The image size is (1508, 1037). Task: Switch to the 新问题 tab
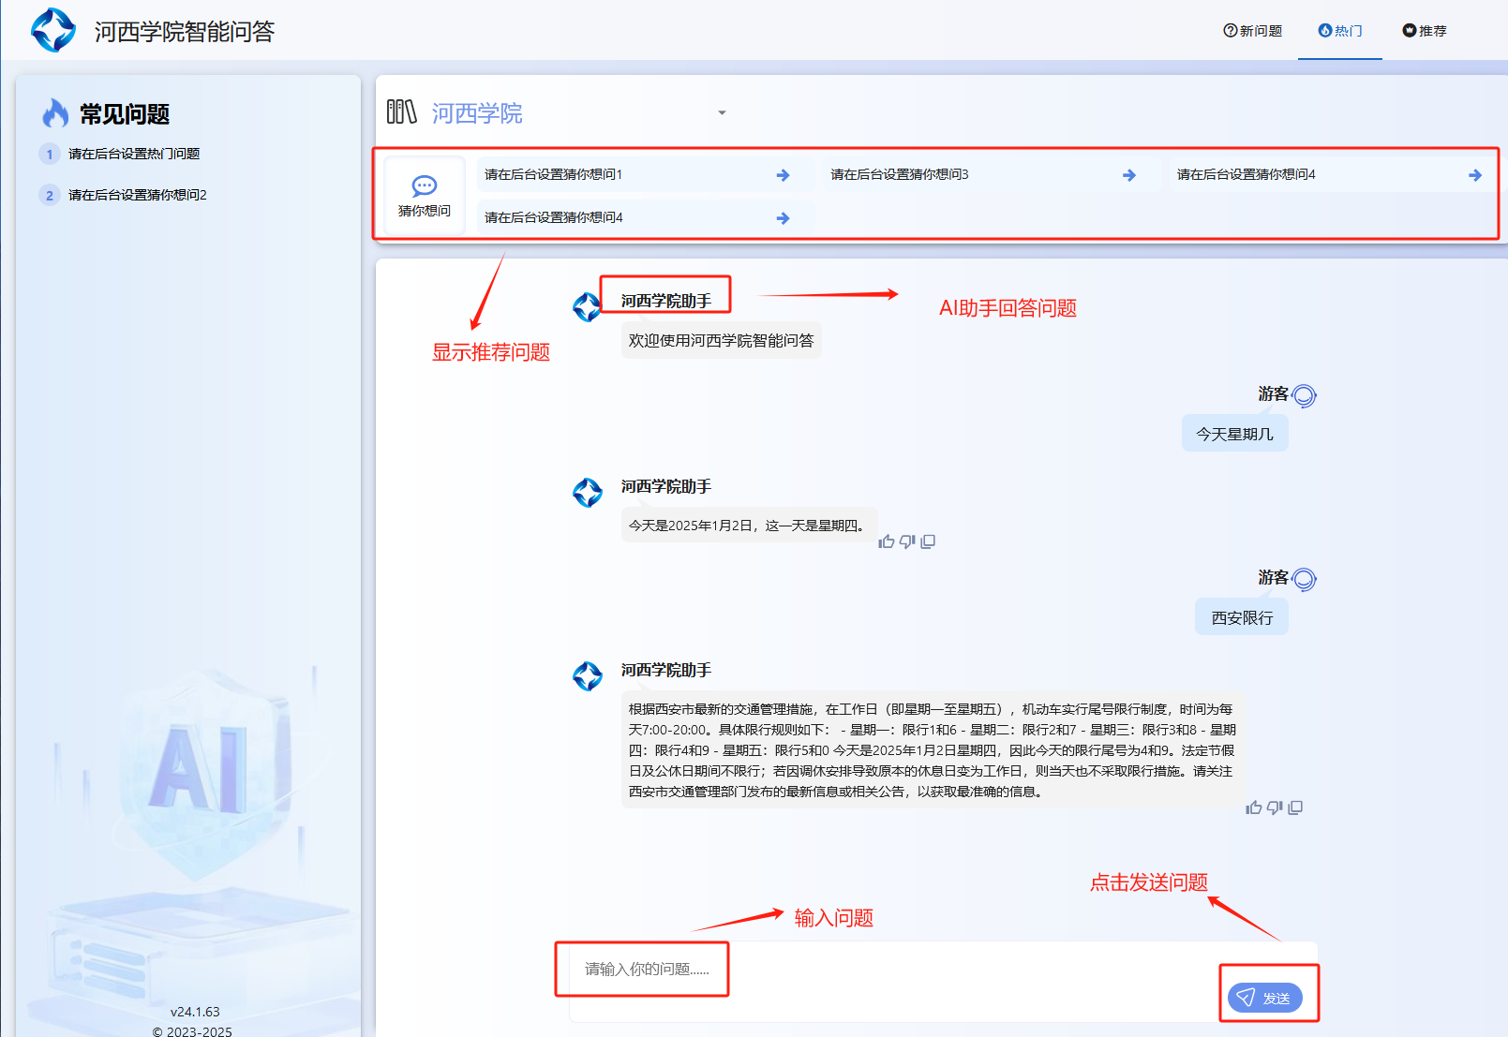coord(1253,31)
